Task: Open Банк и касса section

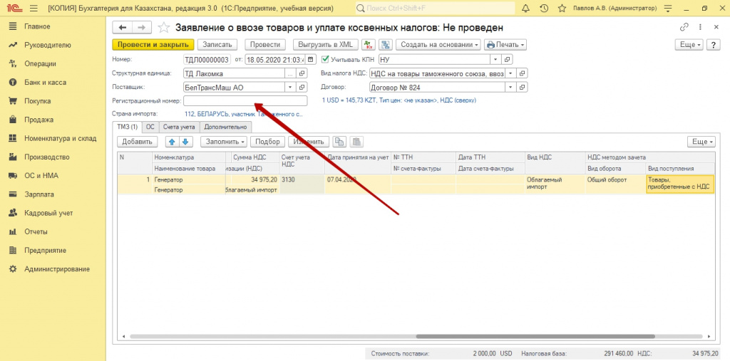Action: coord(45,83)
